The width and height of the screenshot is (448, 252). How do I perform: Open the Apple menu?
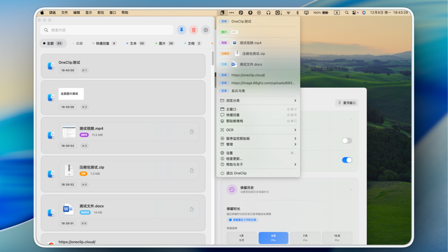coord(42,13)
